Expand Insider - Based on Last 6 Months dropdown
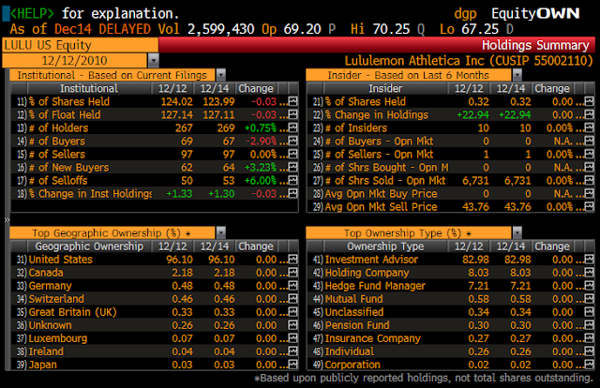Viewport: 600px width, 388px height. [x=517, y=75]
